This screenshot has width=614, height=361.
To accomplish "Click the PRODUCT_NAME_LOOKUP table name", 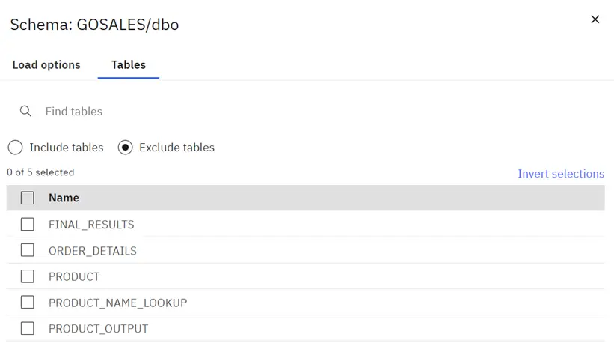I will coord(118,303).
